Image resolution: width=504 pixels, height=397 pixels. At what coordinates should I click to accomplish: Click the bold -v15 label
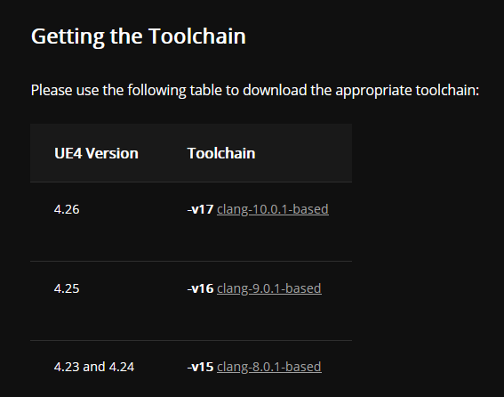point(200,367)
